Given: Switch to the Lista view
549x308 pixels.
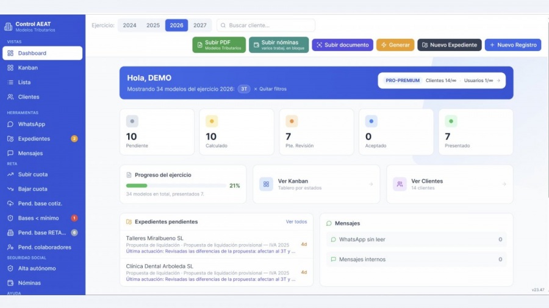Looking at the screenshot, I should pos(42,82).
